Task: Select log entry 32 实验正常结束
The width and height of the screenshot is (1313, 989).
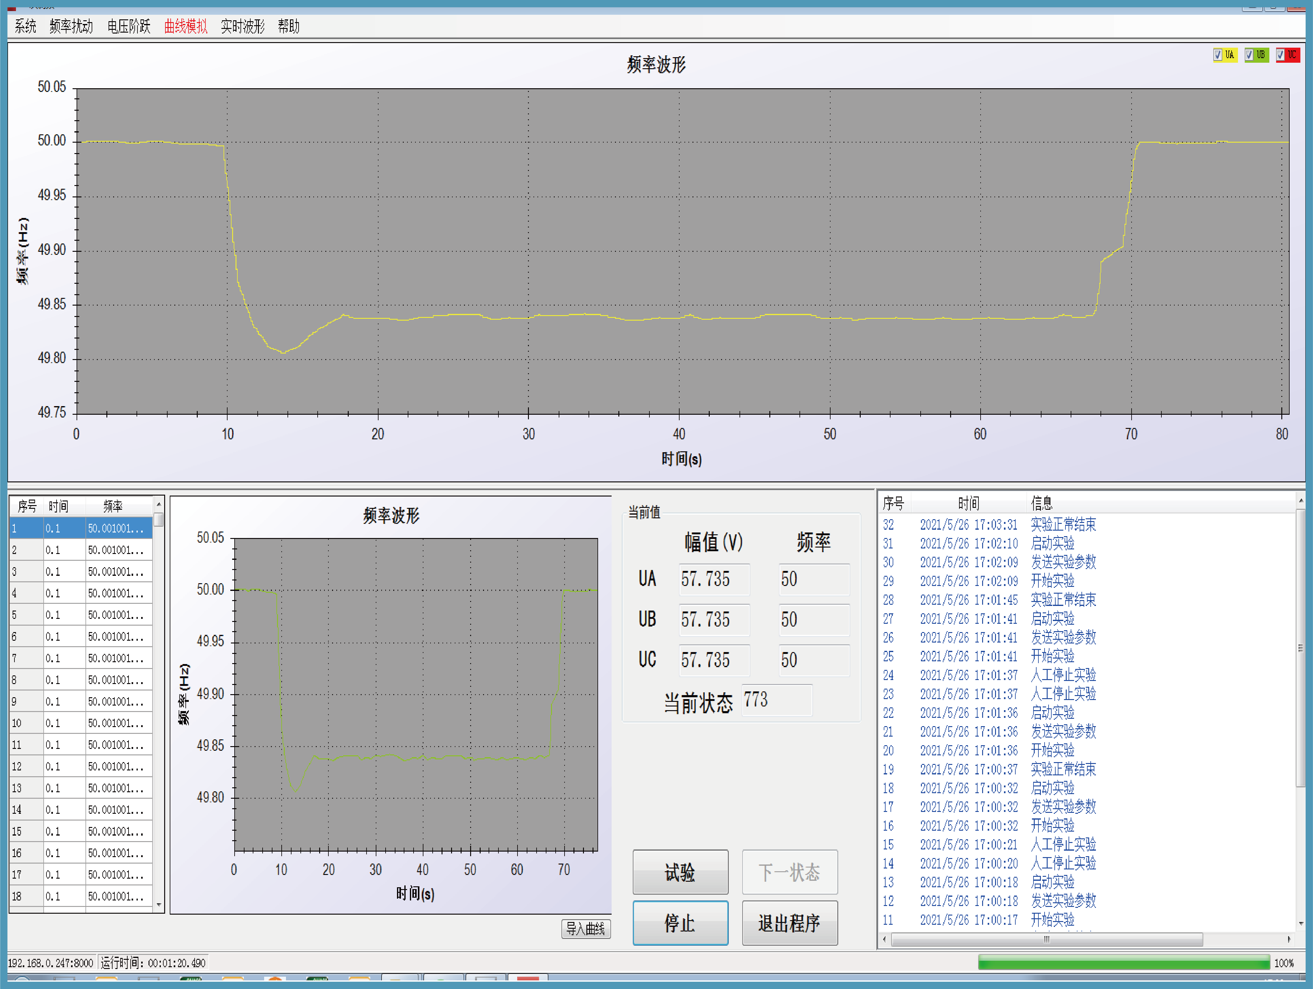Action: [1086, 524]
